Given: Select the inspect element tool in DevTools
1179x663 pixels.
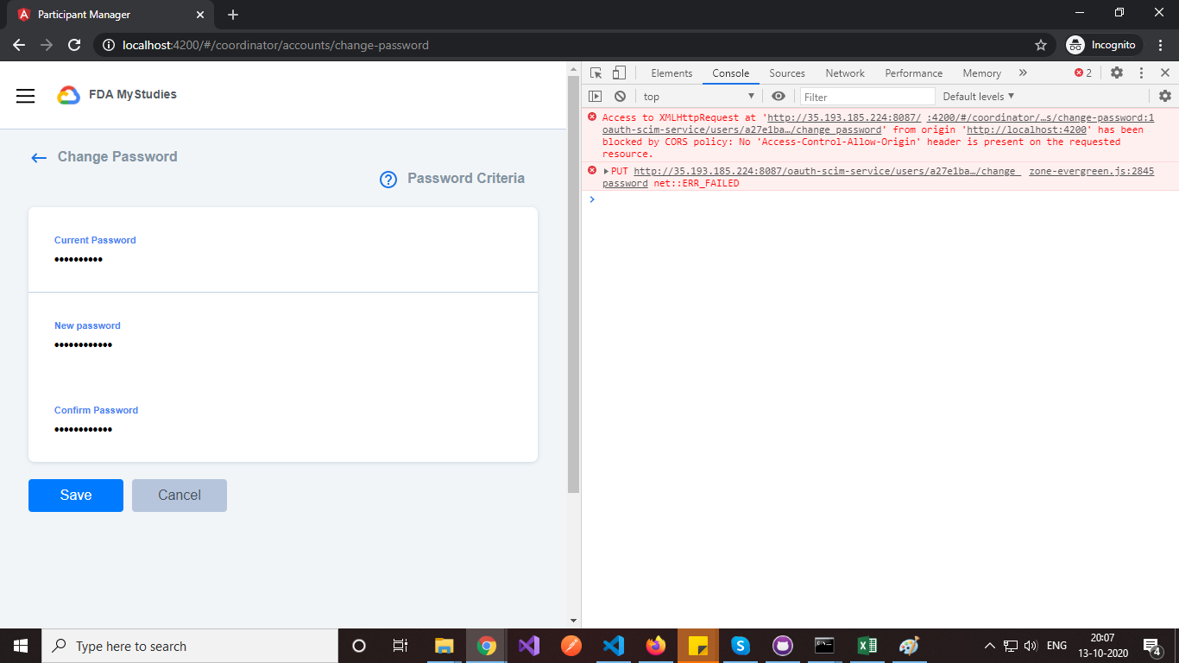Looking at the screenshot, I should [x=594, y=73].
